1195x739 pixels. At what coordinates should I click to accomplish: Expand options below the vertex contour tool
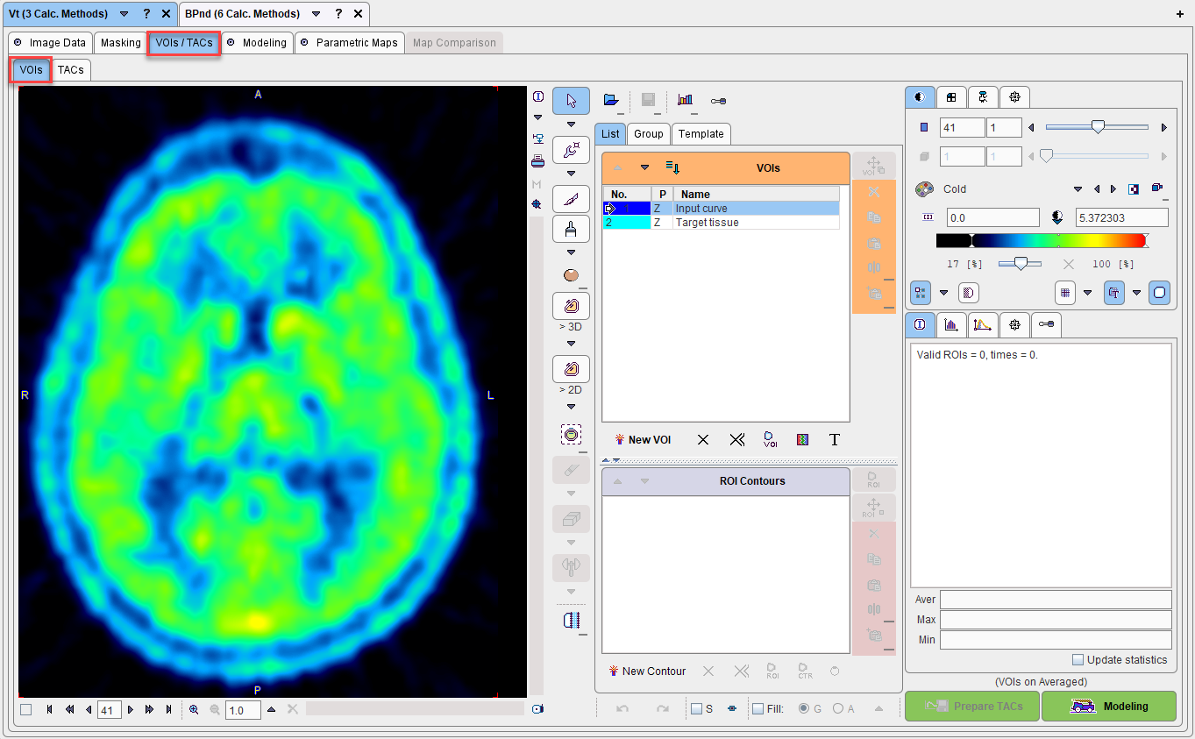(x=571, y=173)
